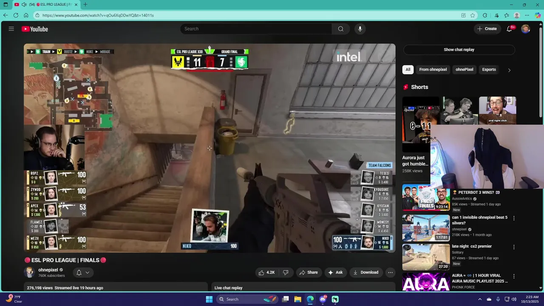Show hidden system tray icons

(480, 299)
